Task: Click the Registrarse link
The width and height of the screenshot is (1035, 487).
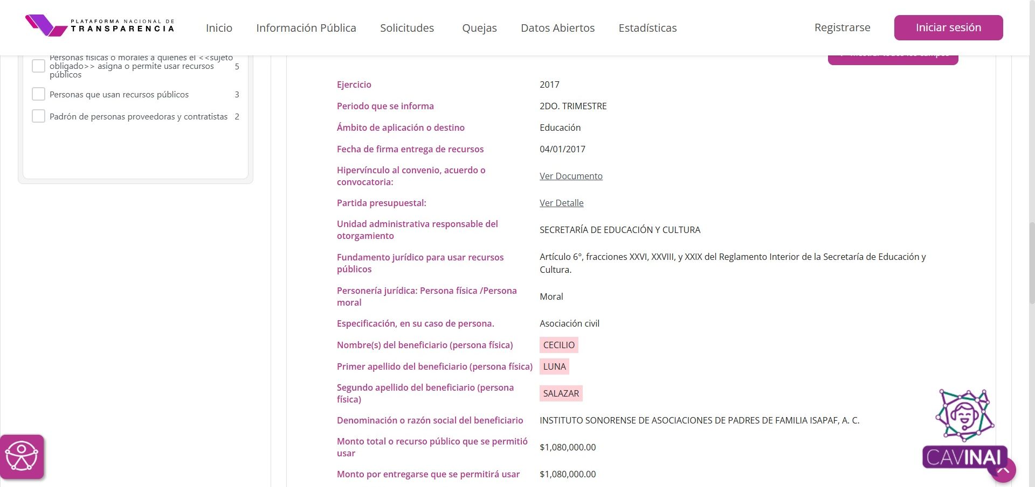Action: tap(842, 27)
